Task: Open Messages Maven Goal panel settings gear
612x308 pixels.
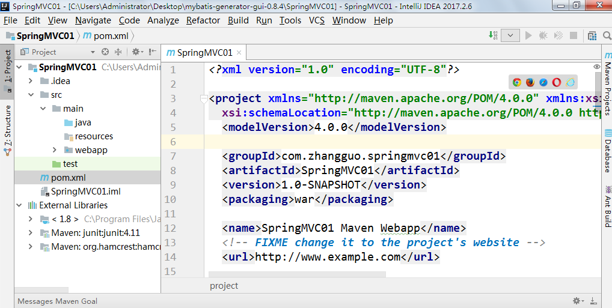Action: [x=577, y=301]
